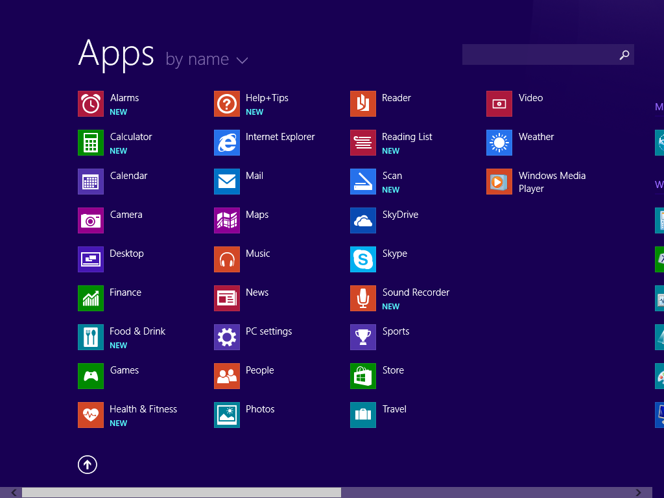Open PC settings gear icon

(227, 337)
